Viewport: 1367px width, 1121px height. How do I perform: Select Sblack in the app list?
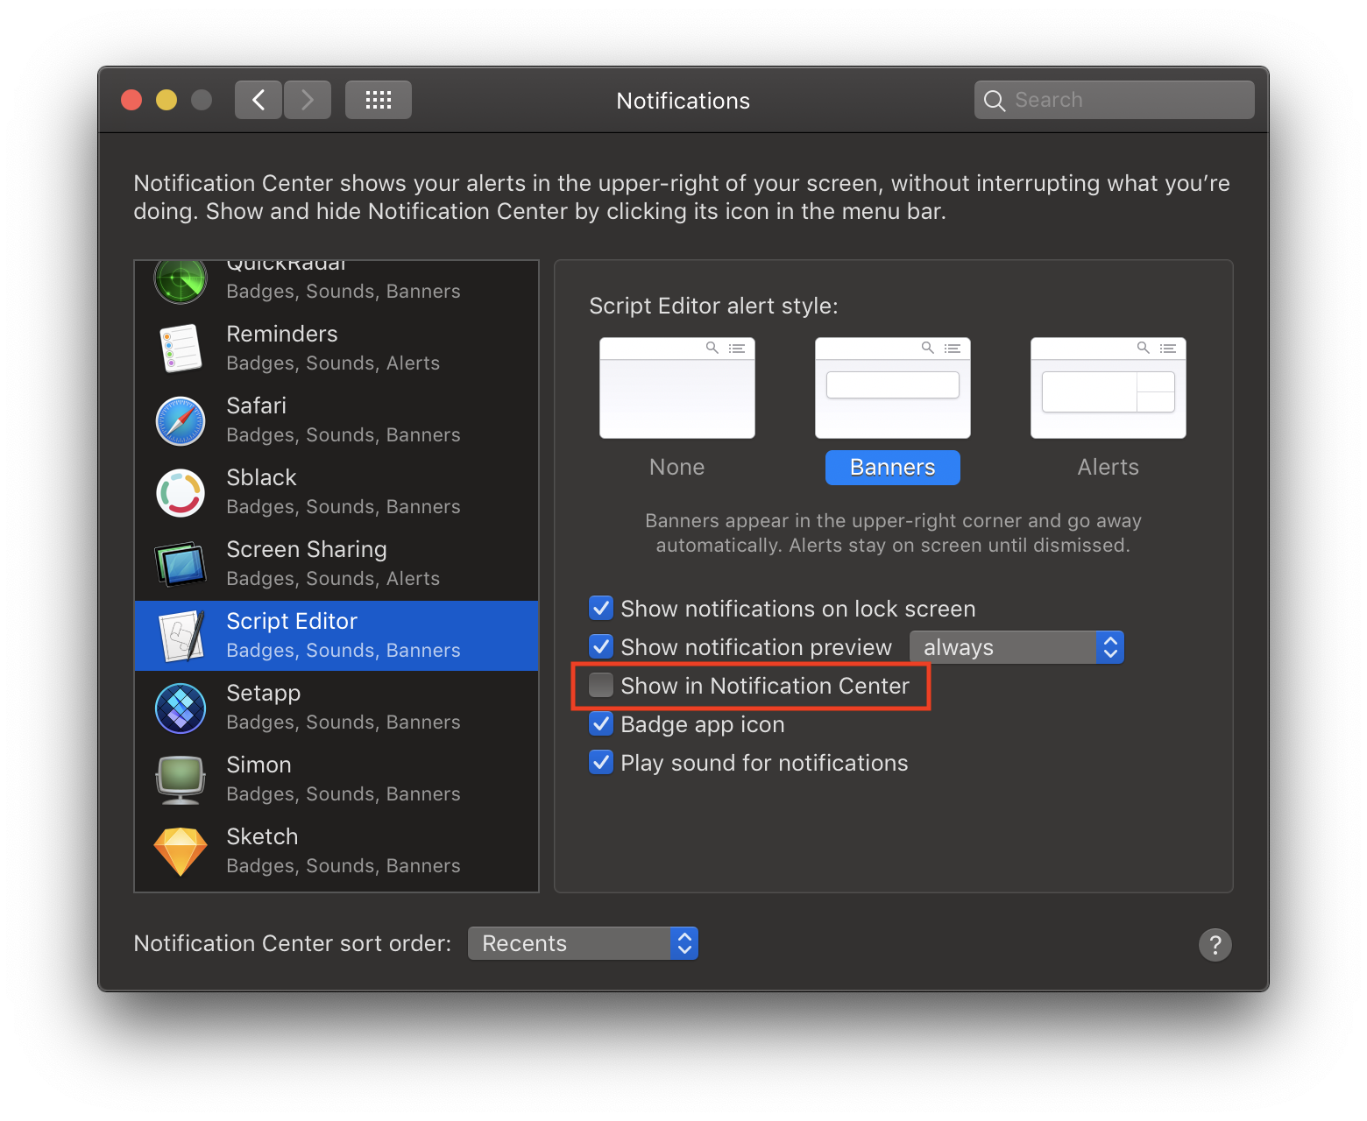(336, 491)
